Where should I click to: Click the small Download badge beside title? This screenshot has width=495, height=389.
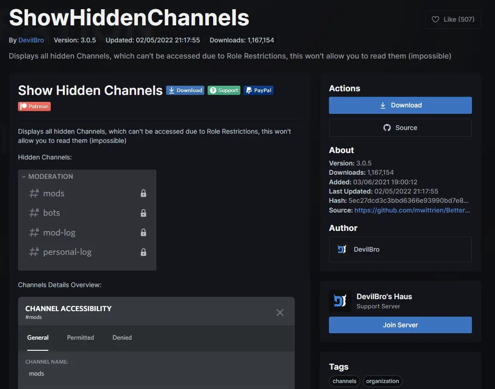pos(185,90)
